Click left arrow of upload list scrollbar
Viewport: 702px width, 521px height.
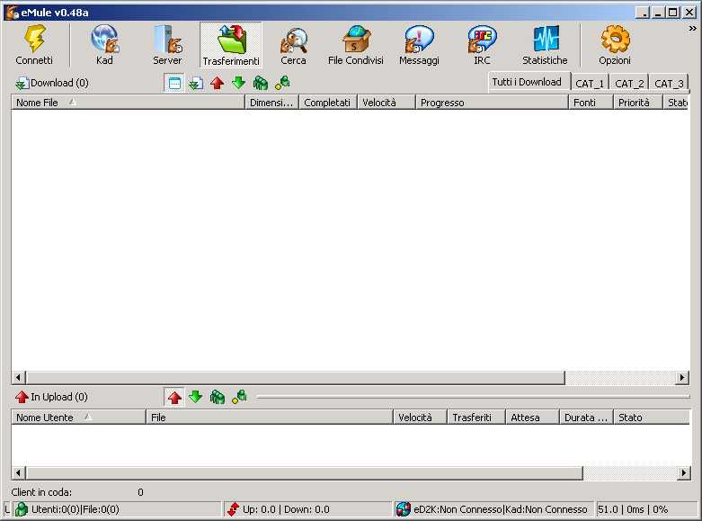(18, 472)
